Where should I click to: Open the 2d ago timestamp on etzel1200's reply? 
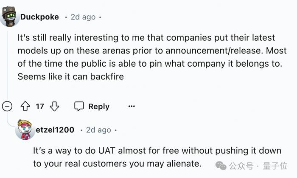[98, 130]
